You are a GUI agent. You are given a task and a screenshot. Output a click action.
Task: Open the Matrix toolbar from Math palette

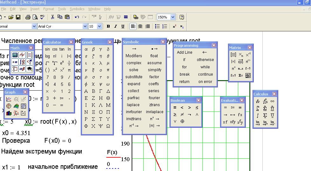[29, 55]
